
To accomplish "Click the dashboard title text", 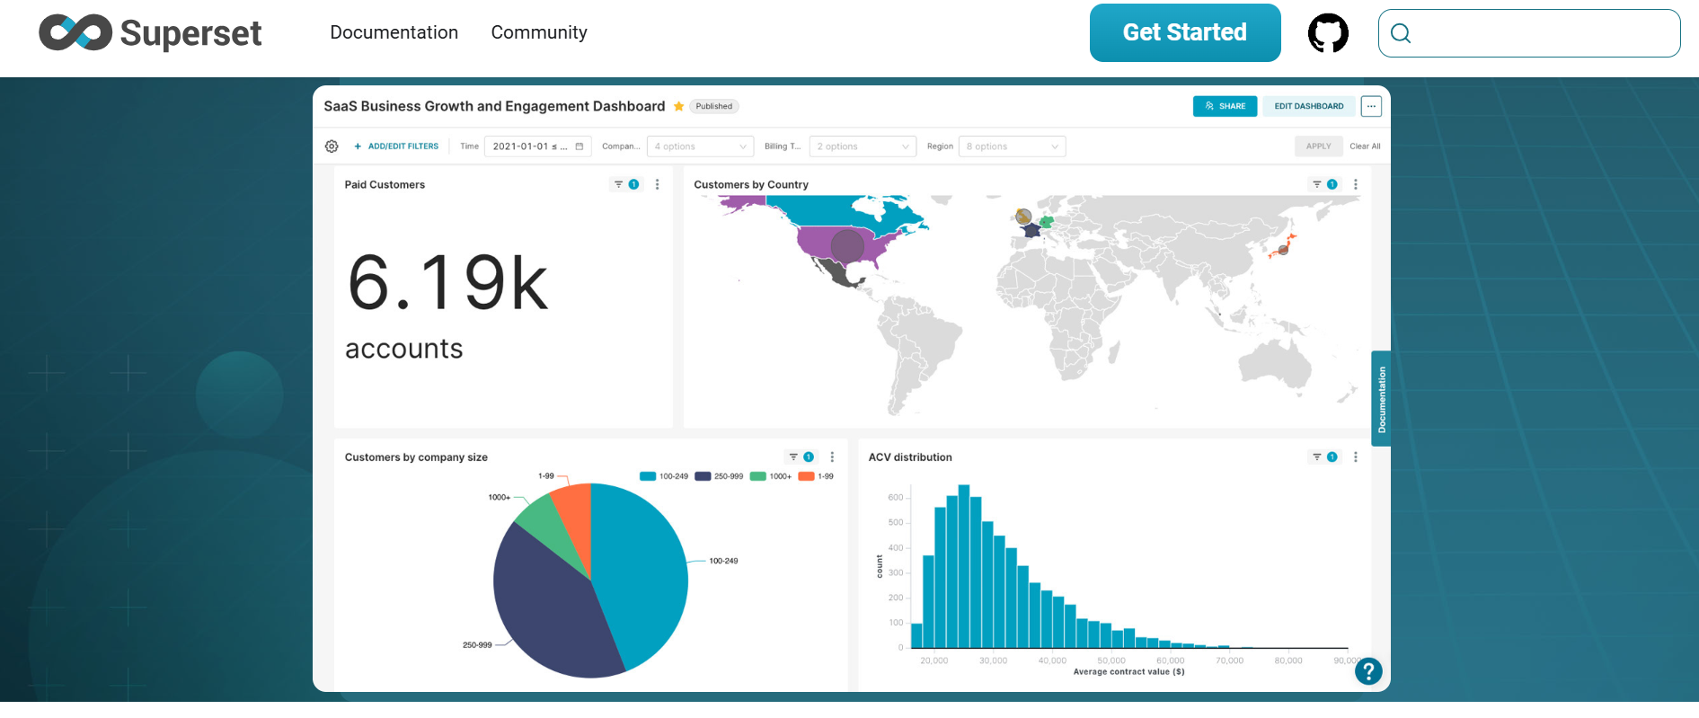I will pyautogui.click(x=494, y=106).
